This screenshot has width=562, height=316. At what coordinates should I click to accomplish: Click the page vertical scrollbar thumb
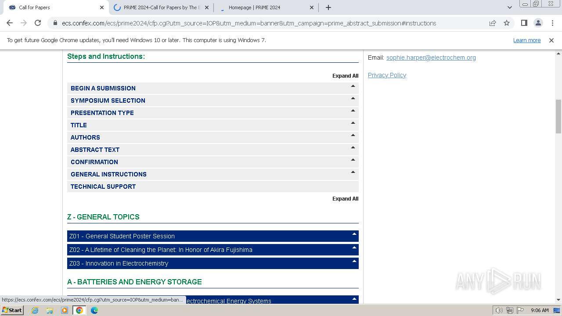click(x=558, y=116)
